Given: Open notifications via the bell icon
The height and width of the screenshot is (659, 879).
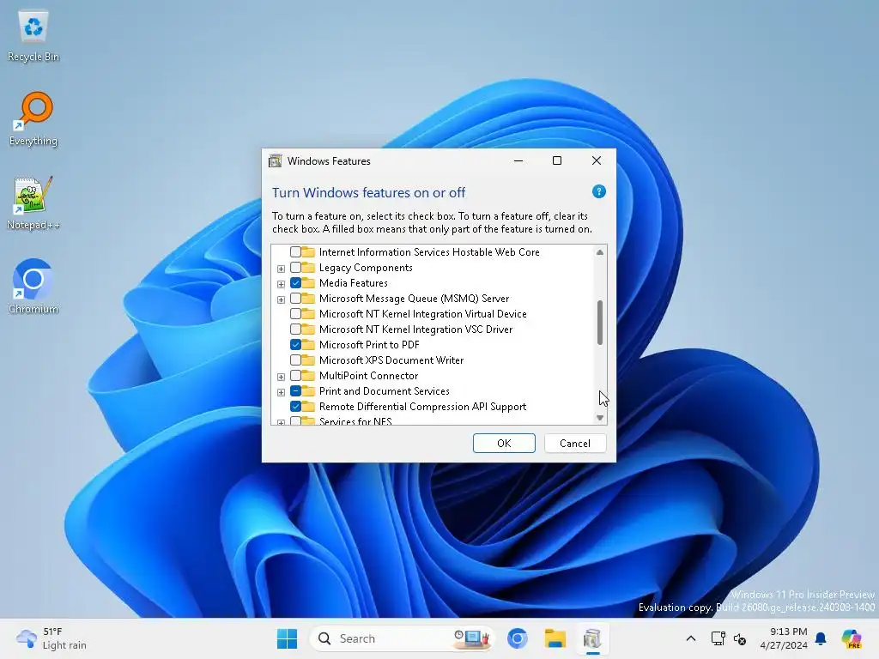Looking at the screenshot, I should (x=821, y=638).
